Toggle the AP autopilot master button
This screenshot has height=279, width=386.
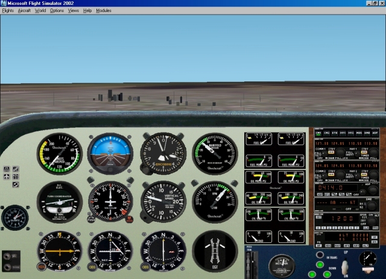click(x=318, y=245)
